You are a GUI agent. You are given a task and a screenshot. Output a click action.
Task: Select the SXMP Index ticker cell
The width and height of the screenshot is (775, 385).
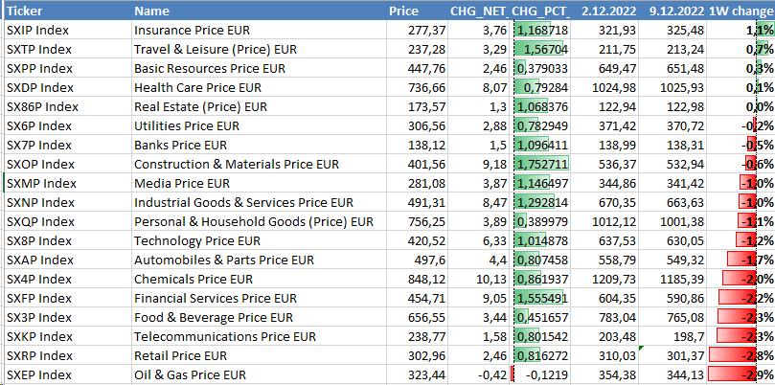click(x=68, y=183)
